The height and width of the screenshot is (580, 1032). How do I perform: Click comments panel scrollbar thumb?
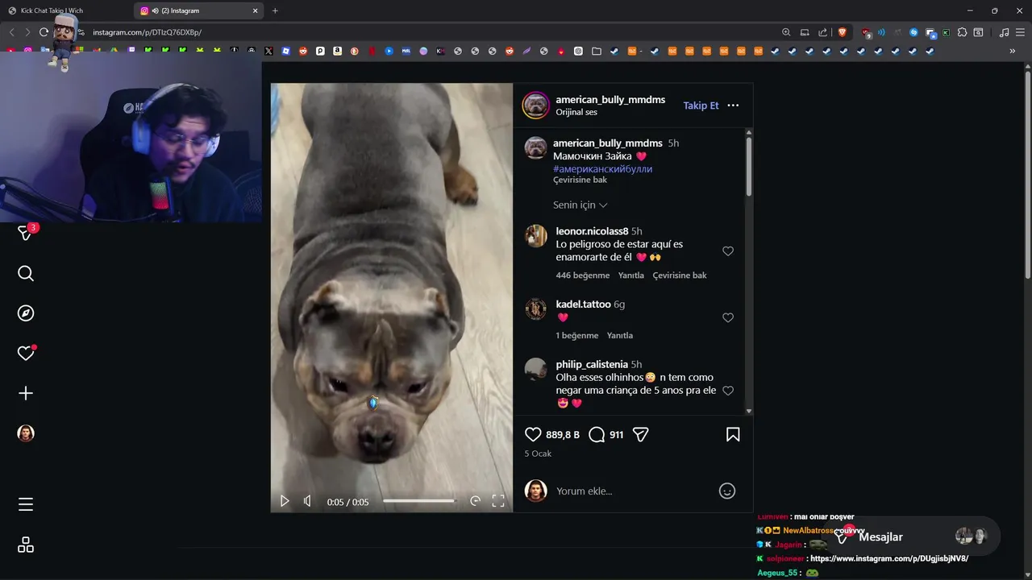pyautogui.click(x=749, y=165)
